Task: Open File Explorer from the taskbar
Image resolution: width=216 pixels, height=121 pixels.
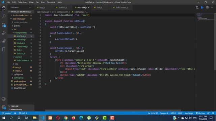Action: pyautogui.click(x=34, y=118)
